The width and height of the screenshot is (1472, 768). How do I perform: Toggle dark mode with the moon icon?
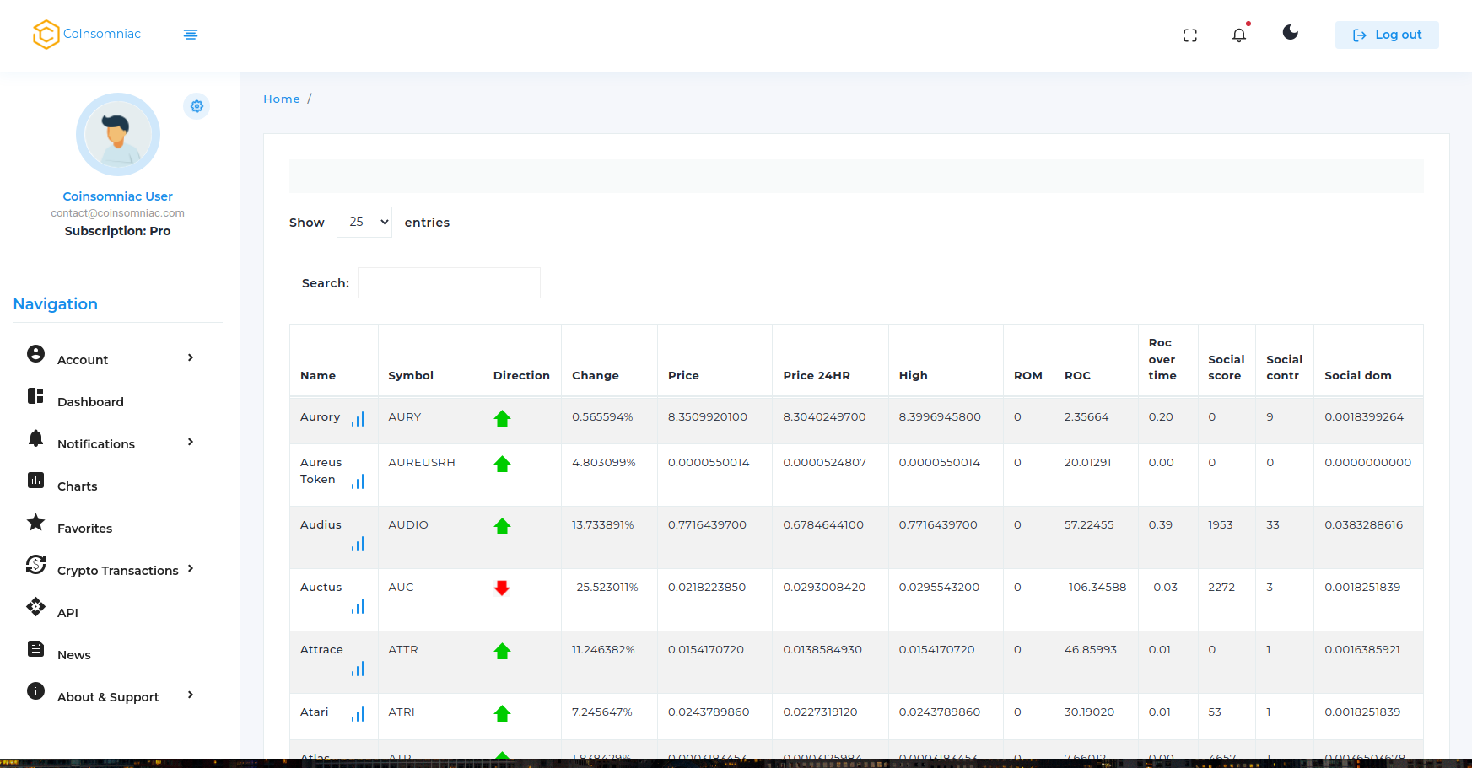tap(1290, 33)
